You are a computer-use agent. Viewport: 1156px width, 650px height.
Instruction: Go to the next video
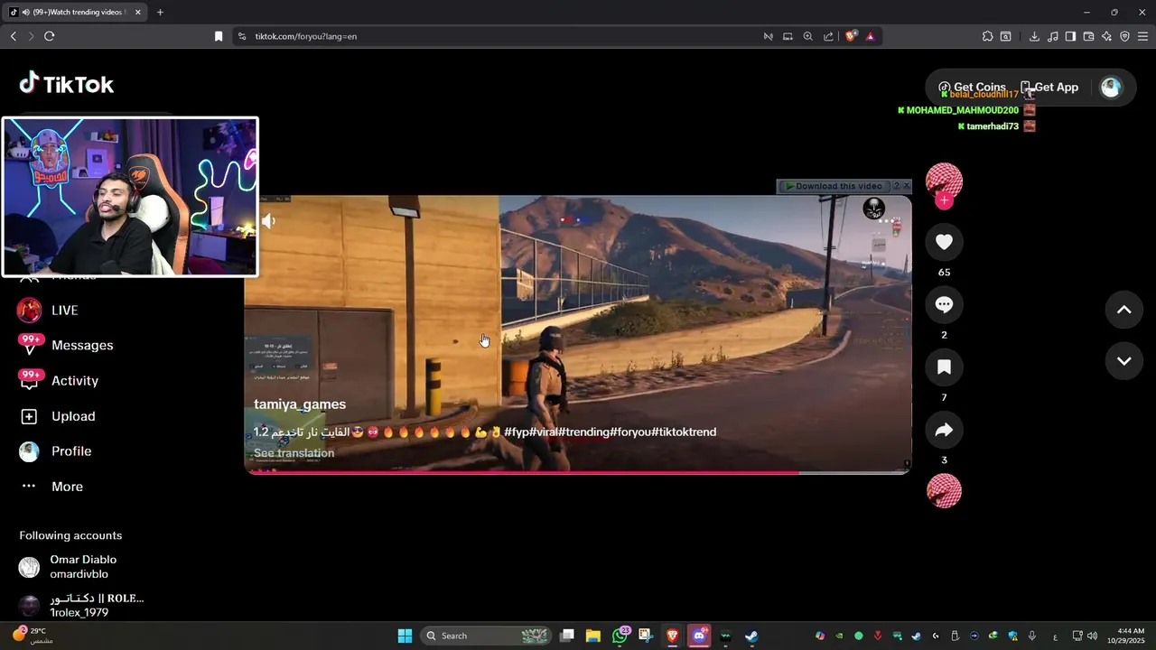pyautogui.click(x=1123, y=361)
